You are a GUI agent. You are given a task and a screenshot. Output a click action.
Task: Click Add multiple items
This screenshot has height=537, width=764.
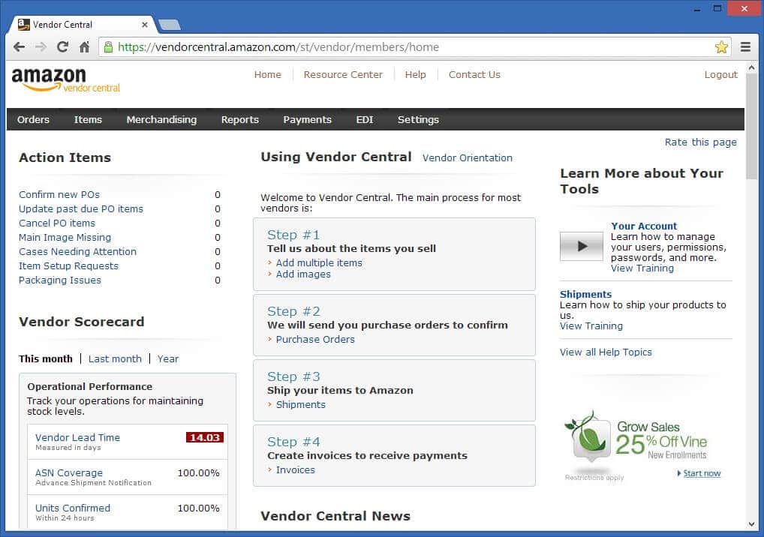point(319,263)
